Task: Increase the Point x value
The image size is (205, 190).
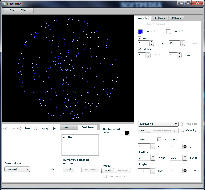Action: (x=153, y=145)
